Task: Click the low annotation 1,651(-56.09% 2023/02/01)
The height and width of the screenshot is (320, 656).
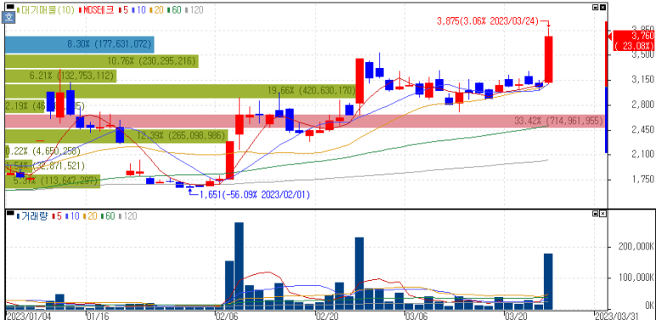Action: click(x=255, y=194)
